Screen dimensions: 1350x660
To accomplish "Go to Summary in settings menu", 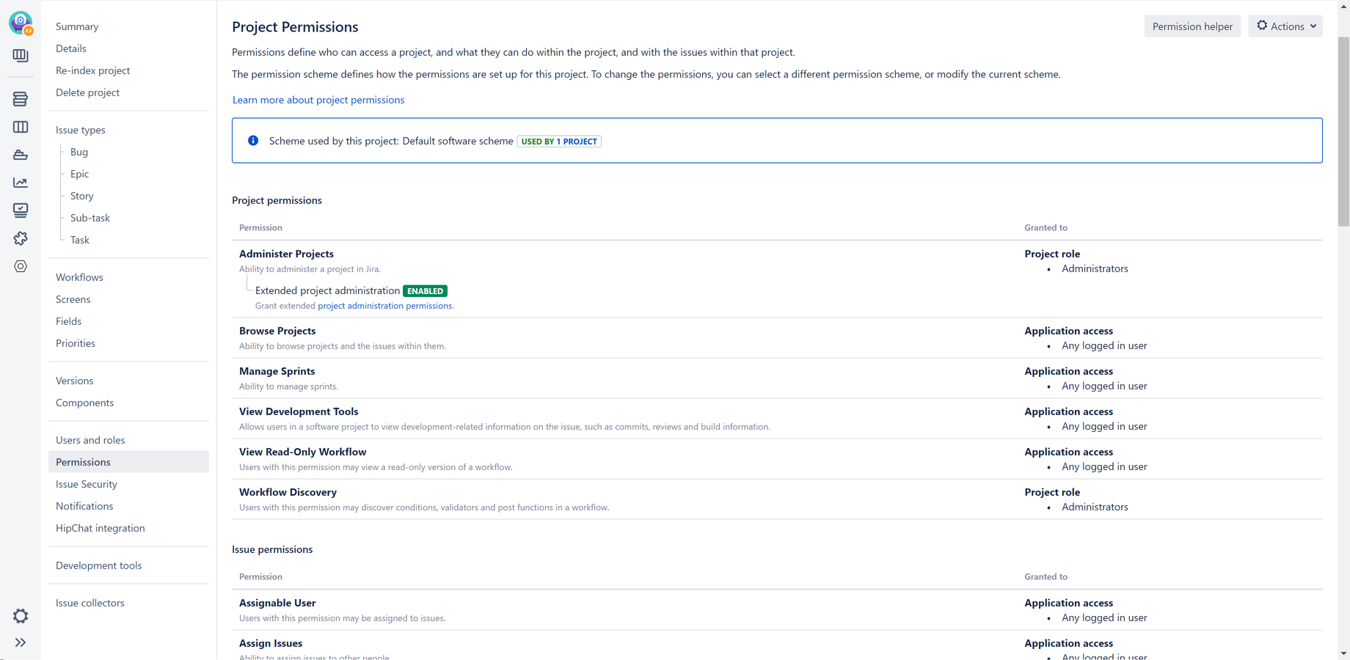I will pyautogui.click(x=77, y=26).
